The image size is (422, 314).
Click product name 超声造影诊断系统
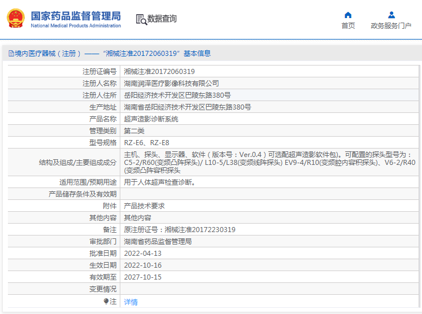click(x=151, y=119)
